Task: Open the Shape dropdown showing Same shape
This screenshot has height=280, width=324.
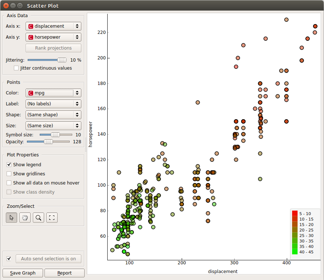Action: [x=53, y=114]
